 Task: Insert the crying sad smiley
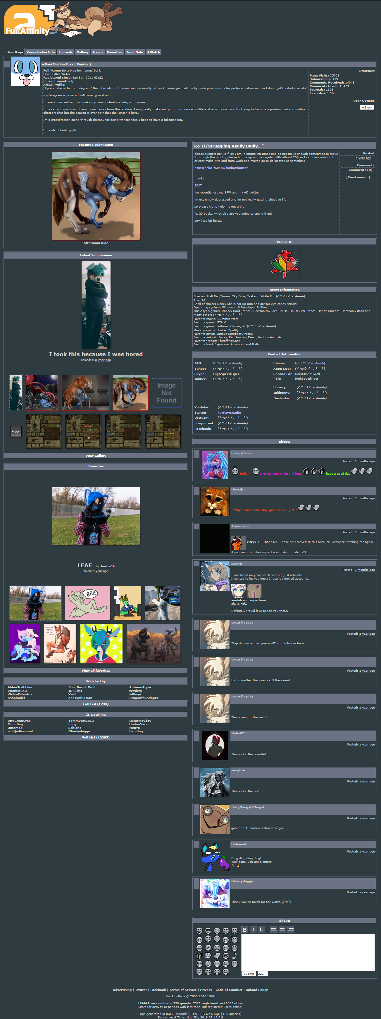click(217, 948)
